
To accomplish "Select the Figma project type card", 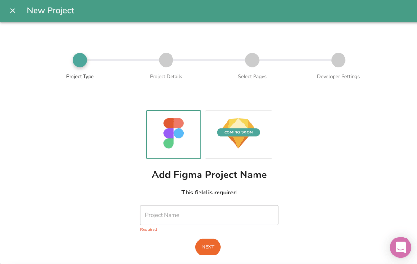I will 173,135.
